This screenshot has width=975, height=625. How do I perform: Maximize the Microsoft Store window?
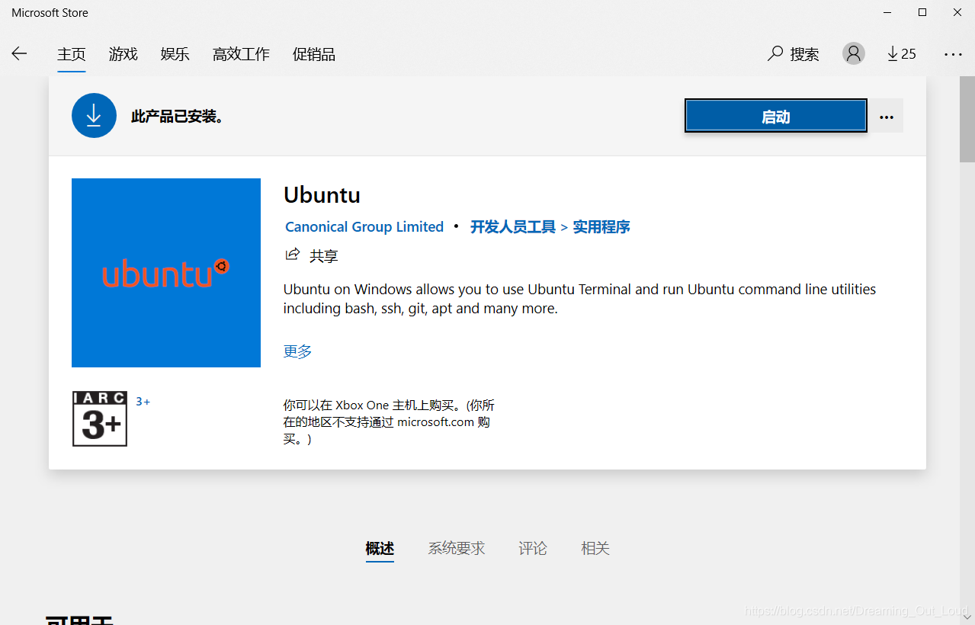tap(922, 12)
